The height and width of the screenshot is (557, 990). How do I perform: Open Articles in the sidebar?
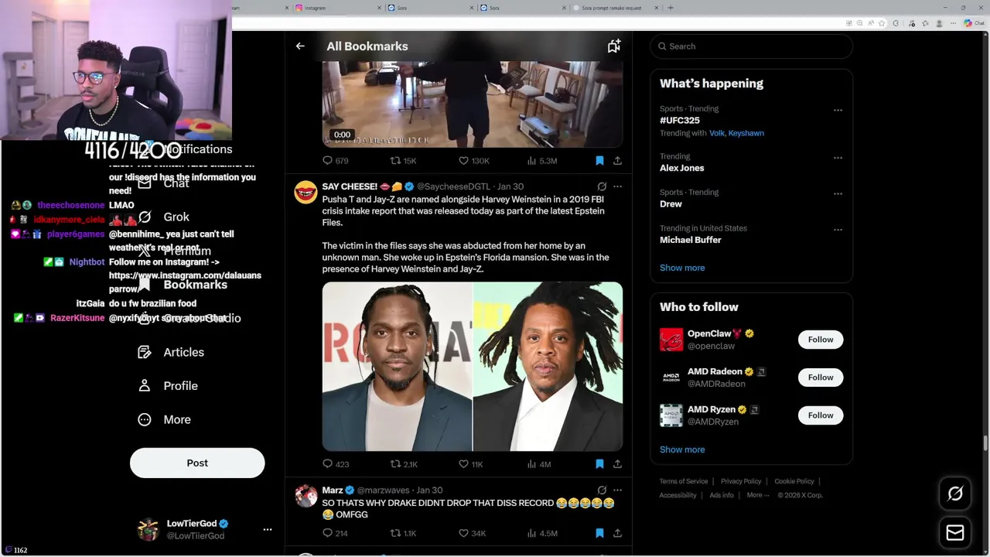171,352
